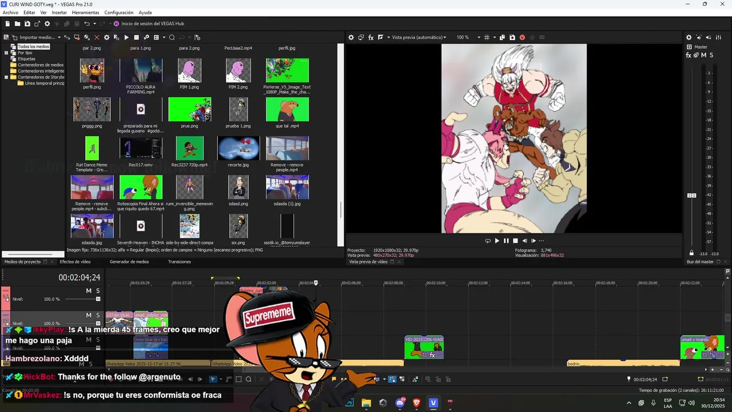732x412 pixels.
Task: Open the Importar medios dropdown arrow
Action: tap(59, 37)
